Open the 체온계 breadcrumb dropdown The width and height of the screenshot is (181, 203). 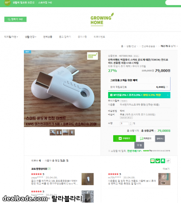tap(169, 46)
